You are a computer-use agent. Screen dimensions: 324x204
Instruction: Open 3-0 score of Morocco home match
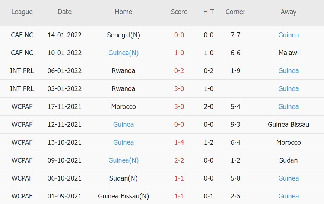coord(179,107)
